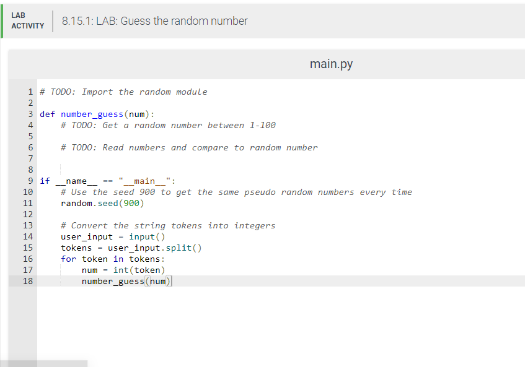Click the LAB ACTIVITY label
The width and height of the screenshot is (525, 367).
click(27, 19)
